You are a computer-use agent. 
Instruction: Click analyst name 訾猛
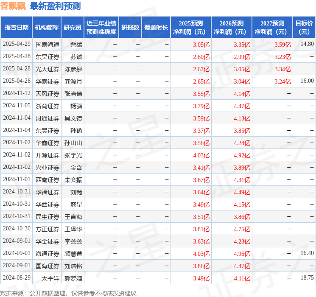(x=76, y=45)
